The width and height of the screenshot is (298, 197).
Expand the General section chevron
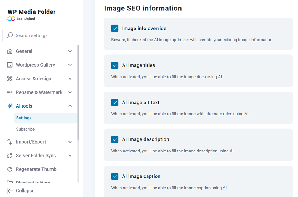[70, 51]
